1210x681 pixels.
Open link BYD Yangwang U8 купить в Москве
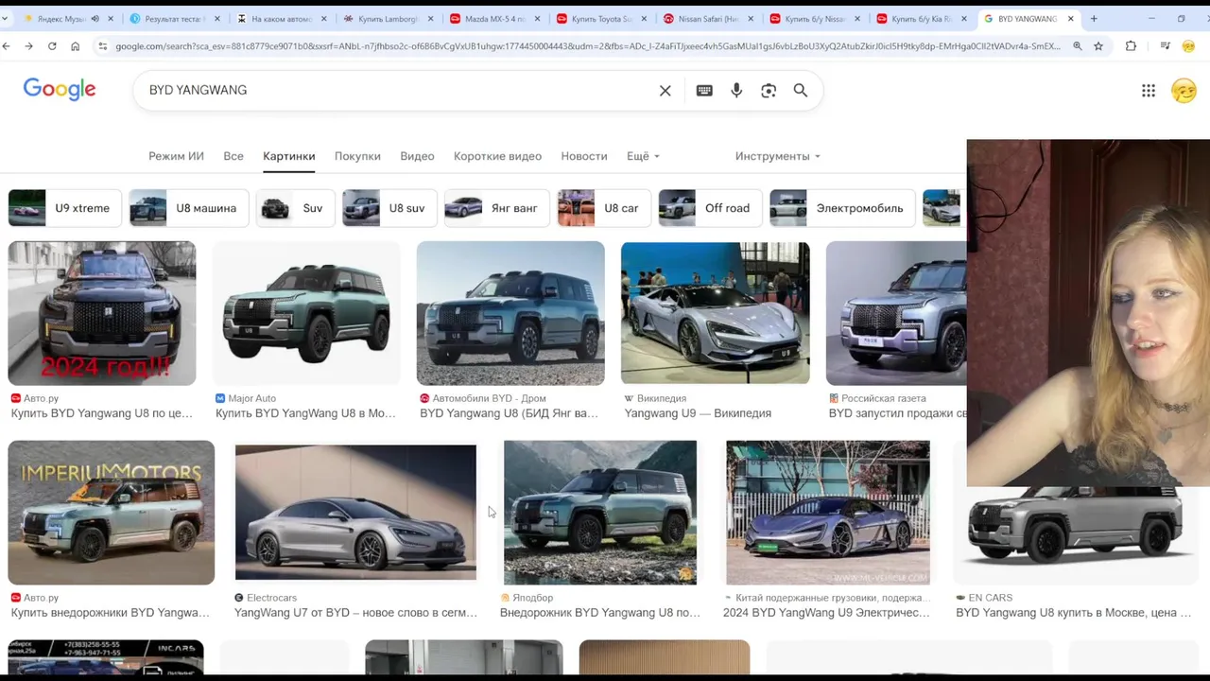click(1073, 613)
